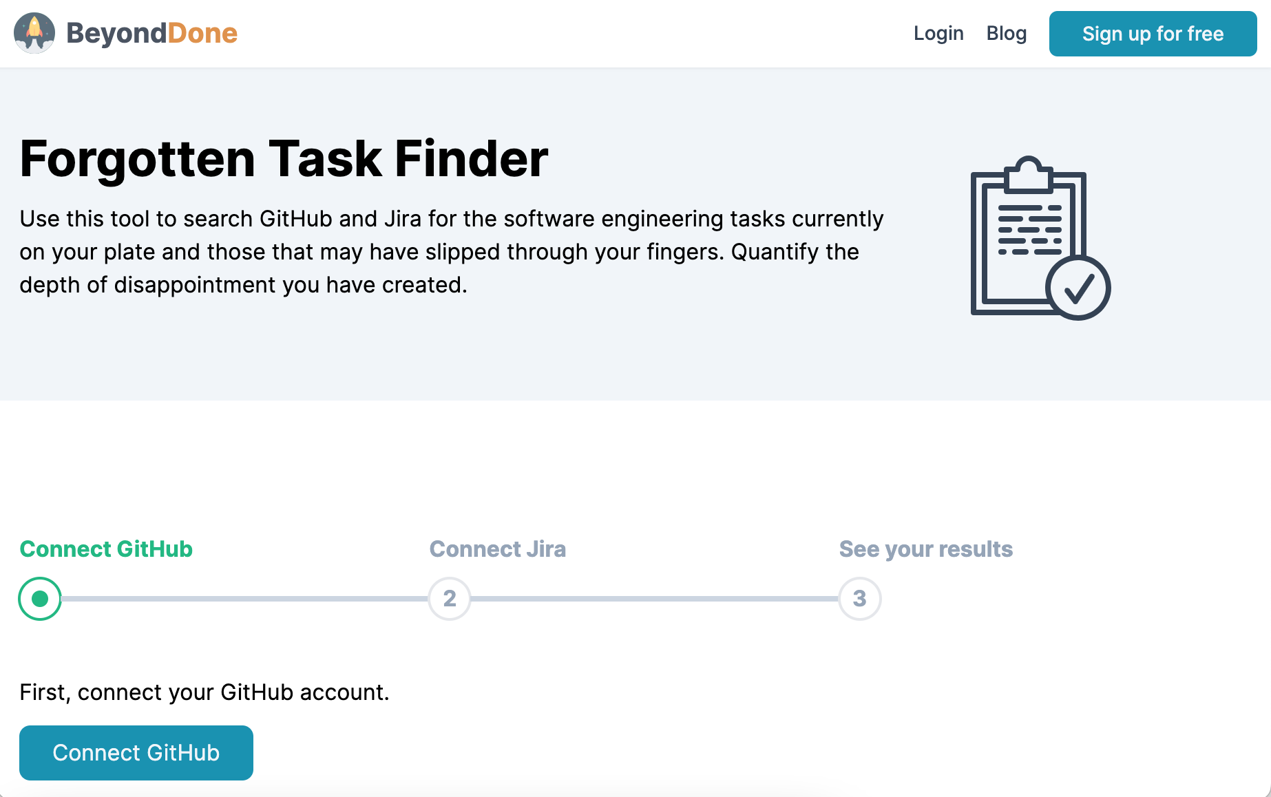Image resolution: width=1271 pixels, height=797 pixels.
Task: Jump to the Connect Jira stage label
Action: point(497,549)
